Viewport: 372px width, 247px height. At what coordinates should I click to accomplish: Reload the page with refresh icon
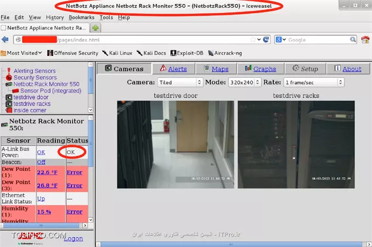(x=266, y=39)
